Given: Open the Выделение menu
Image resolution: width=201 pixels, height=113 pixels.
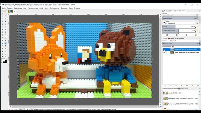Looking at the screenshot, I should click(18, 8).
